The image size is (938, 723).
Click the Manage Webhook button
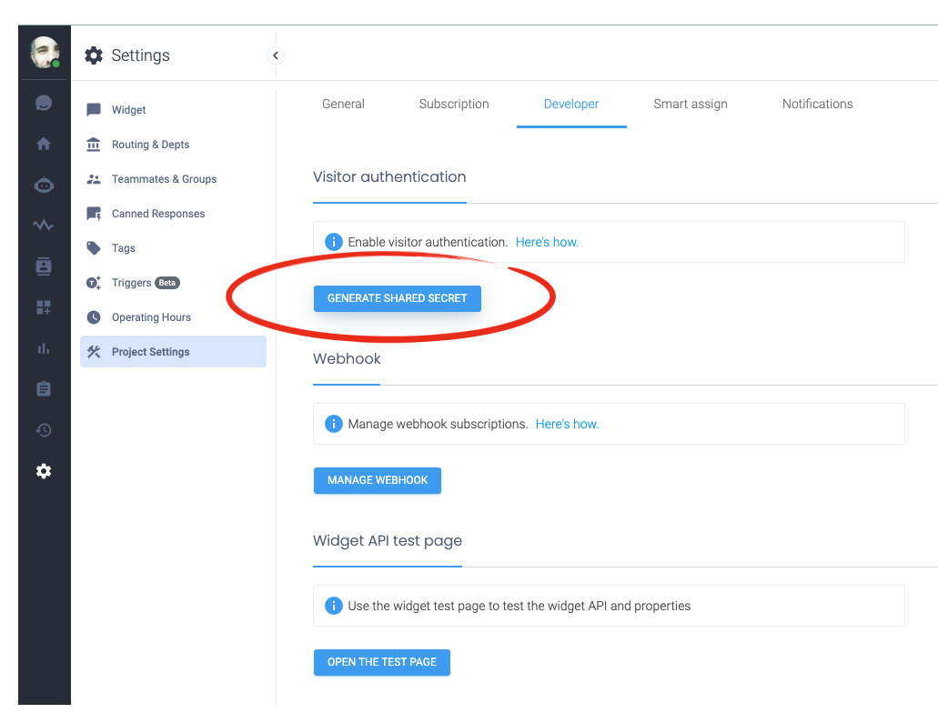pos(377,480)
